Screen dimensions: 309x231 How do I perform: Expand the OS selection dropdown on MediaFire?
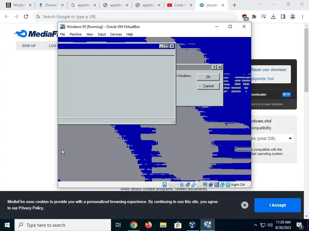(290, 138)
